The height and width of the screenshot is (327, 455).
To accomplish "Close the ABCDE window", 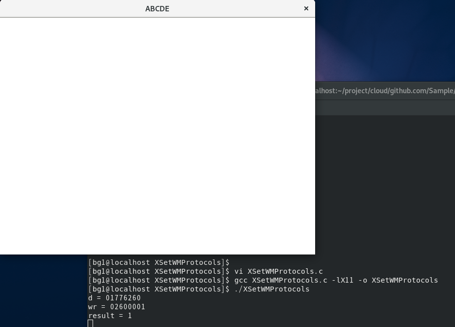I will pos(306,8).
